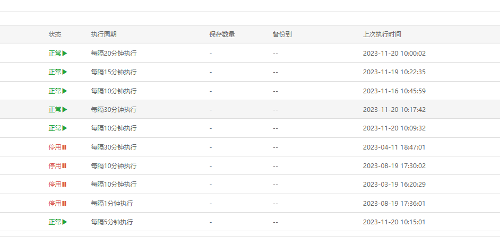The width and height of the screenshot is (500, 245).
Task: Sort by the 执行周期 column header
Action: (104, 34)
